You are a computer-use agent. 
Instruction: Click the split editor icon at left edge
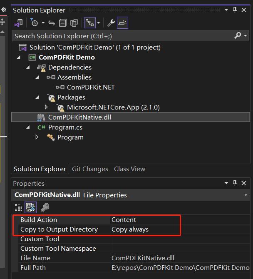(3, 22)
